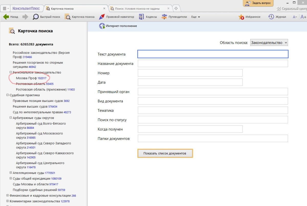307x206 pixels.
Task: Select Подборки судебных решений
Action: click(x=39, y=190)
